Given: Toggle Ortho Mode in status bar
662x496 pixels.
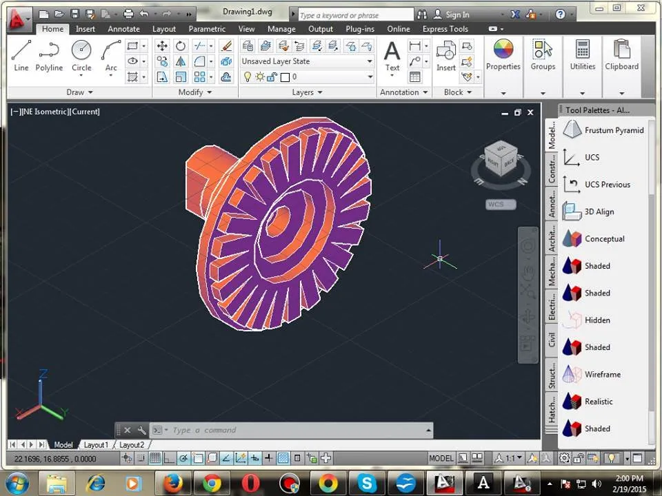Looking at the screenshot, I should tap(169, 458).
